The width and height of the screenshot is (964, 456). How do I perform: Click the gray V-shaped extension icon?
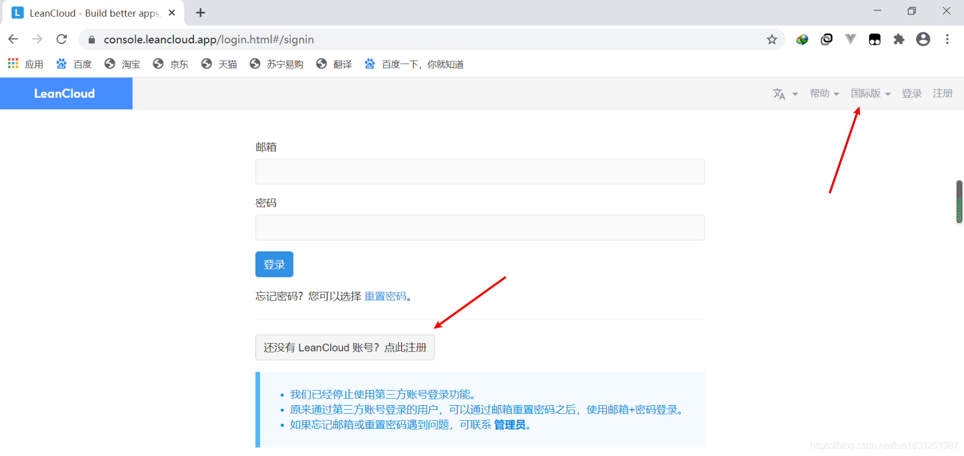850,39
